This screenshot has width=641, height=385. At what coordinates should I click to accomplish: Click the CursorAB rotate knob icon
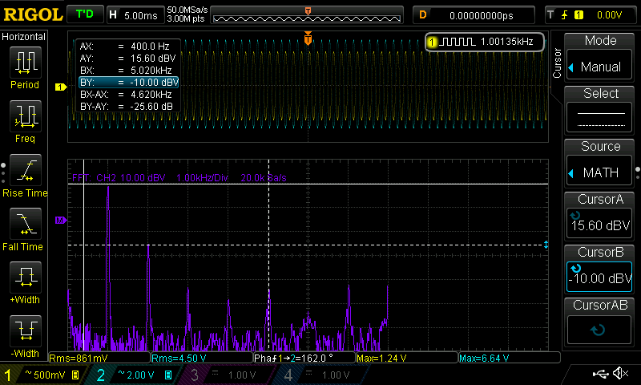(598, 330)
